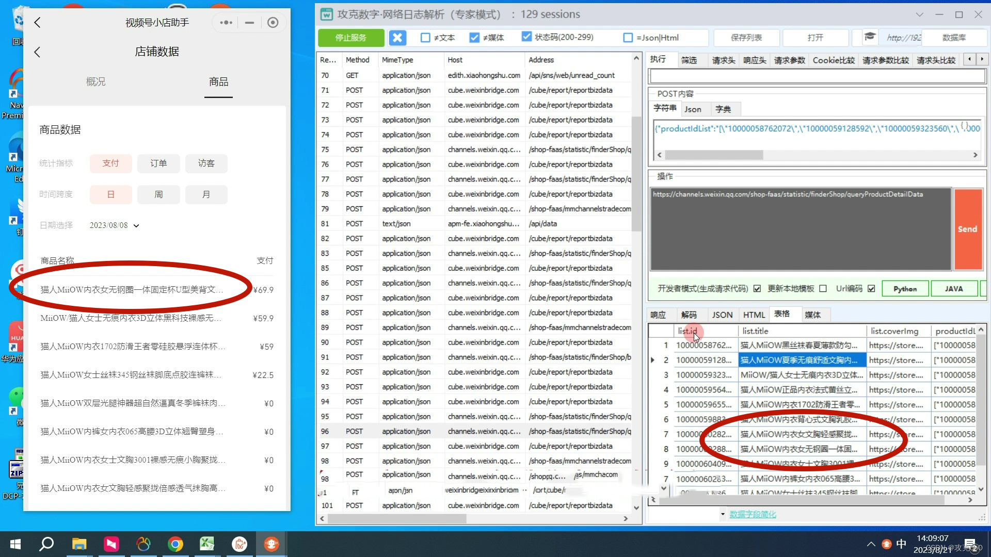Click the blue X clear button
The height and width of the screenshot is (557, 991).
coord(397,38)
